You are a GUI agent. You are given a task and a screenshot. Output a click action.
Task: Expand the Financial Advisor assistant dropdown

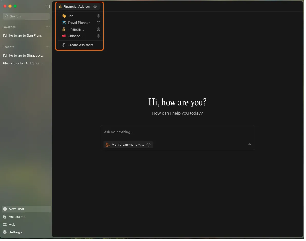pyautogui.click(x=76, y=6)
